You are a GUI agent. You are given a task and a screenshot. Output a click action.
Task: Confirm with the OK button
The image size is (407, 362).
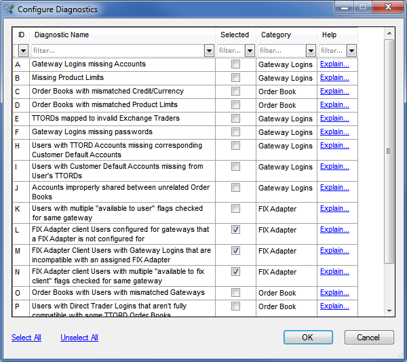pyautogui.click(x=308, y=338)
